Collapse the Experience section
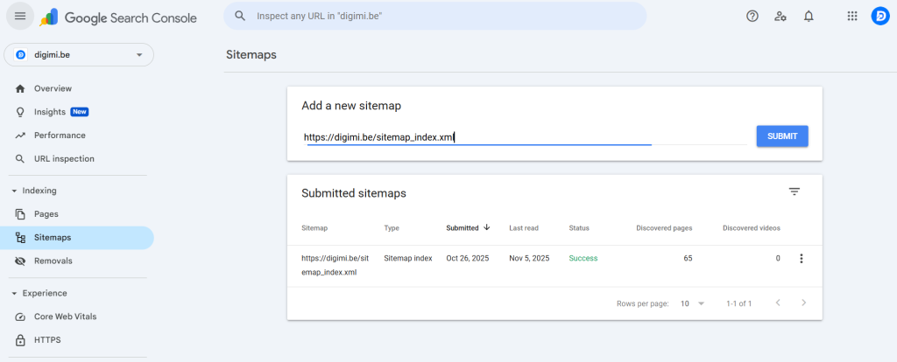Screen dimensions: 897x362 coord(14,294)
